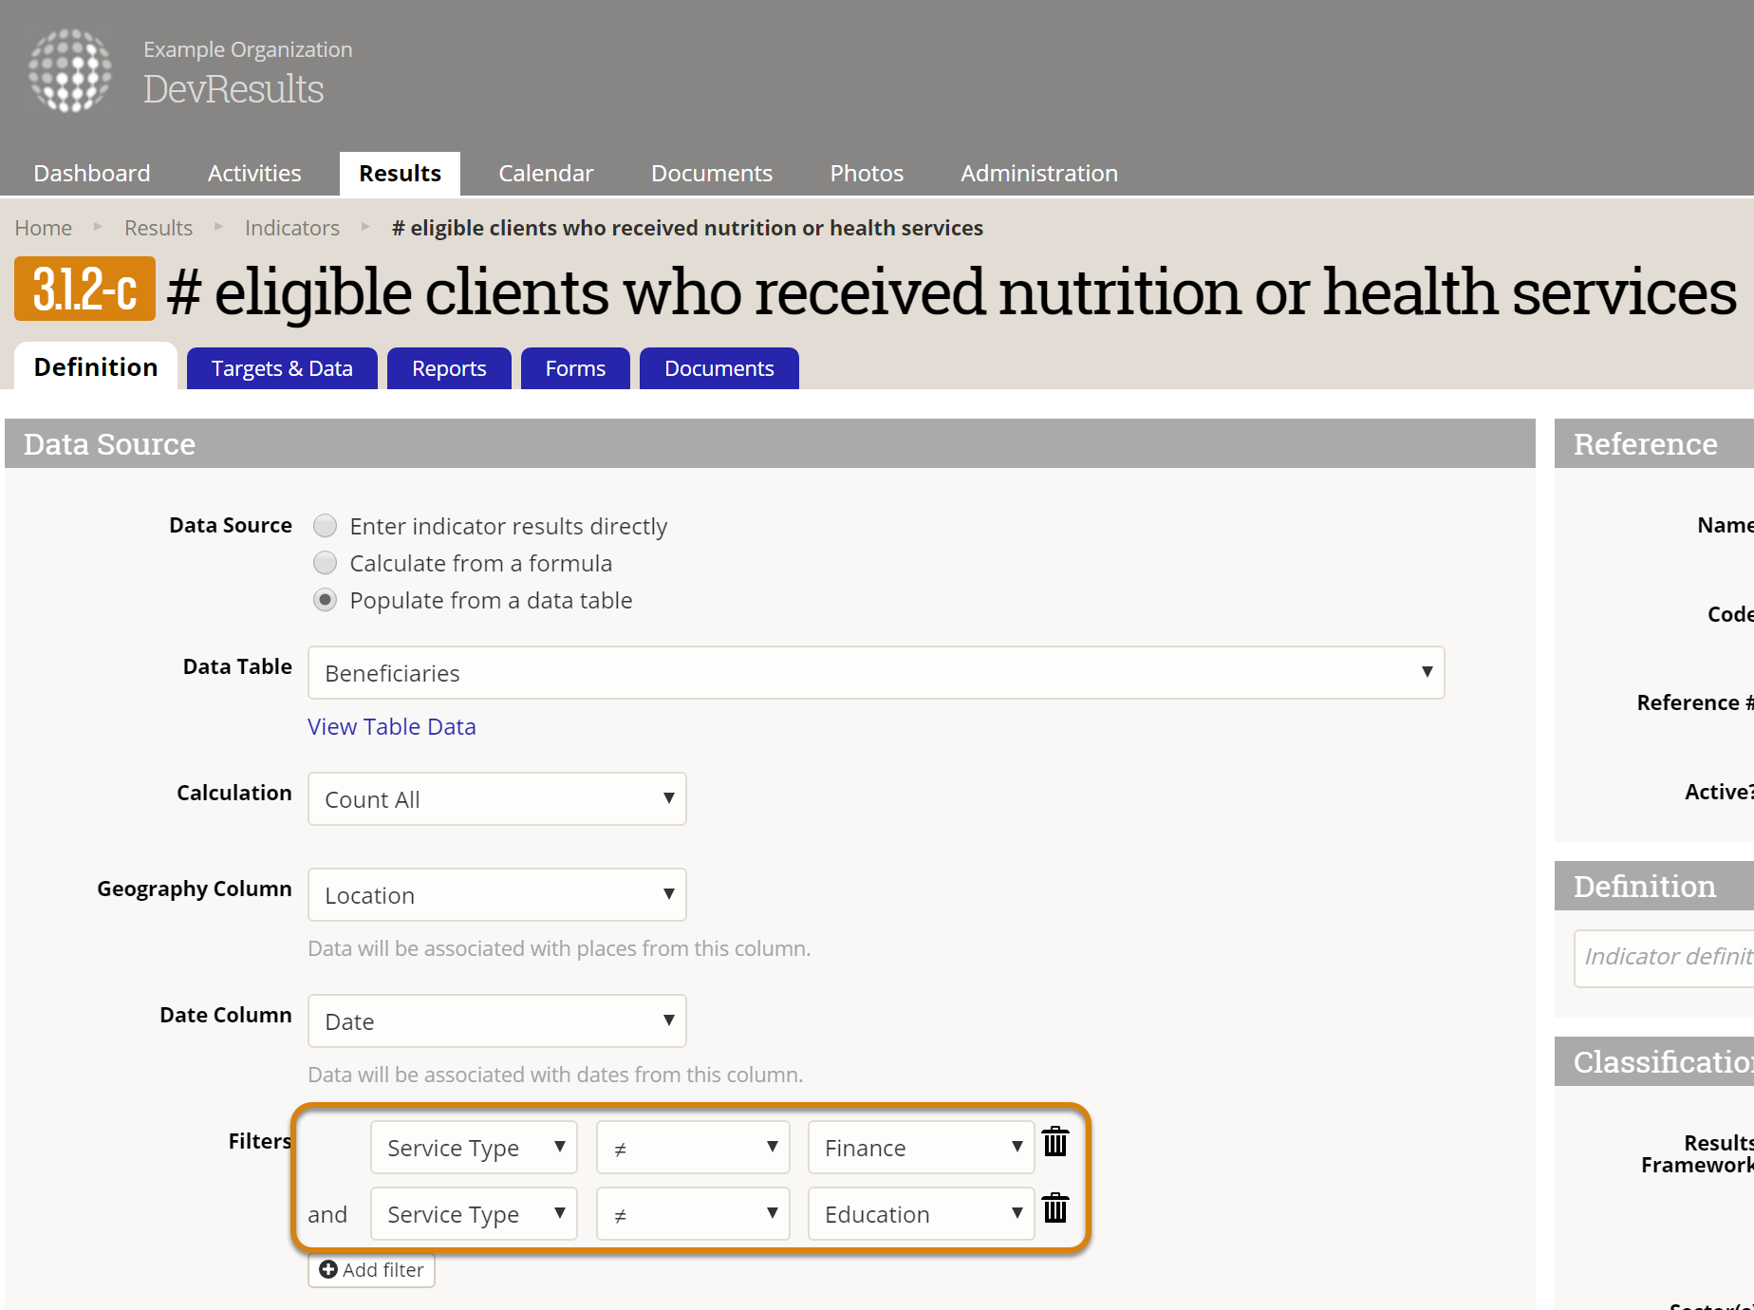Image resolution: width=1754 pixels, height=1310 pixels.
Task: Switch to the Targets & Data tab
Action: point(282,368)
